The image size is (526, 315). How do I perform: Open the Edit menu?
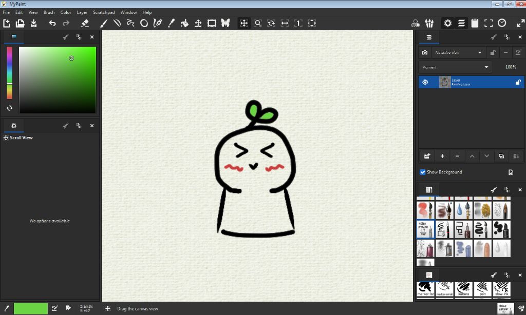19,12
